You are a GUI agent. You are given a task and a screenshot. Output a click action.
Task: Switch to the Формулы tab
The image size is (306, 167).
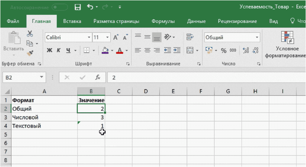[x=163, y=21]
